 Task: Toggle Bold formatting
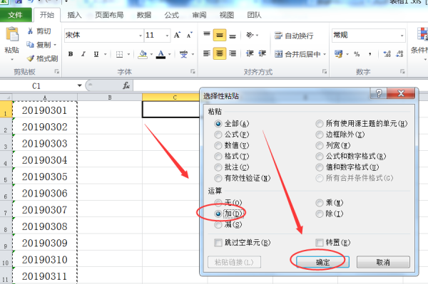(x=71, y=54)
